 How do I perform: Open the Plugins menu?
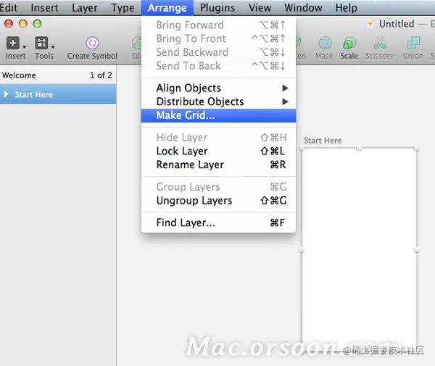[x=217, y=8]
